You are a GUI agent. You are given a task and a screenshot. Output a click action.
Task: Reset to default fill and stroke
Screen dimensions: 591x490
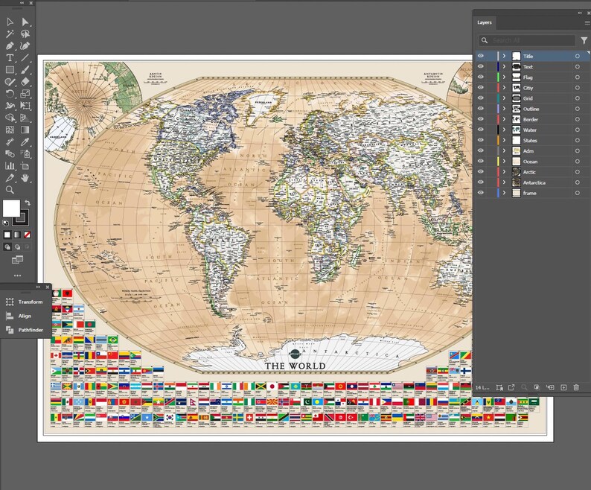(6, 223)
